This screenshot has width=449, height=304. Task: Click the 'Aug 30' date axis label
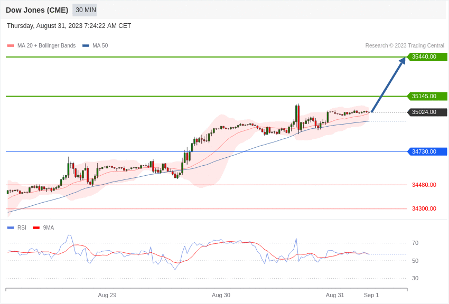point(221,295)
